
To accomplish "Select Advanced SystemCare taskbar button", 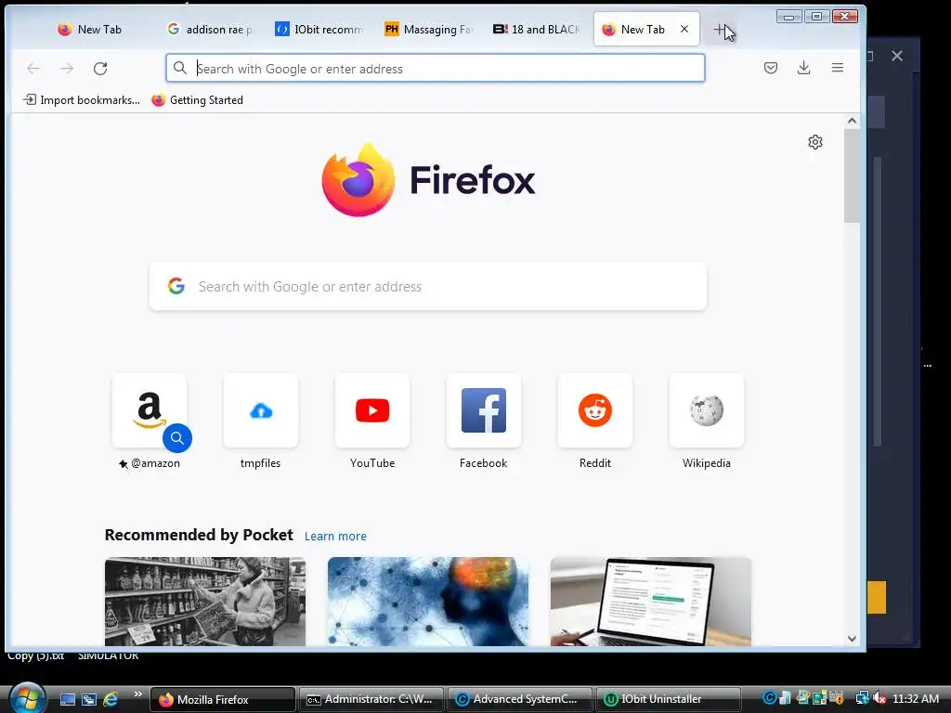I will click(x=520, y=699).
